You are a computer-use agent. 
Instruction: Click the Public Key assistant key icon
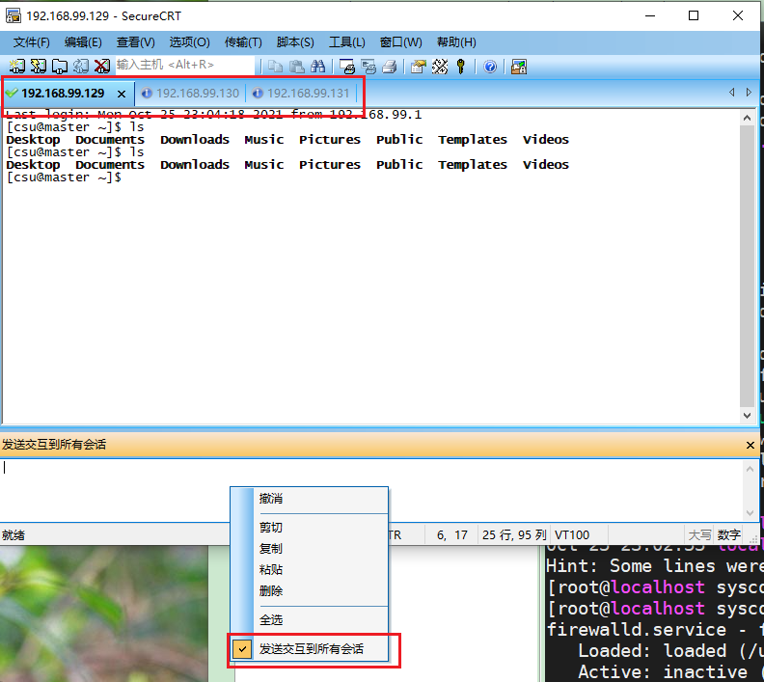[x=460, y=67]
